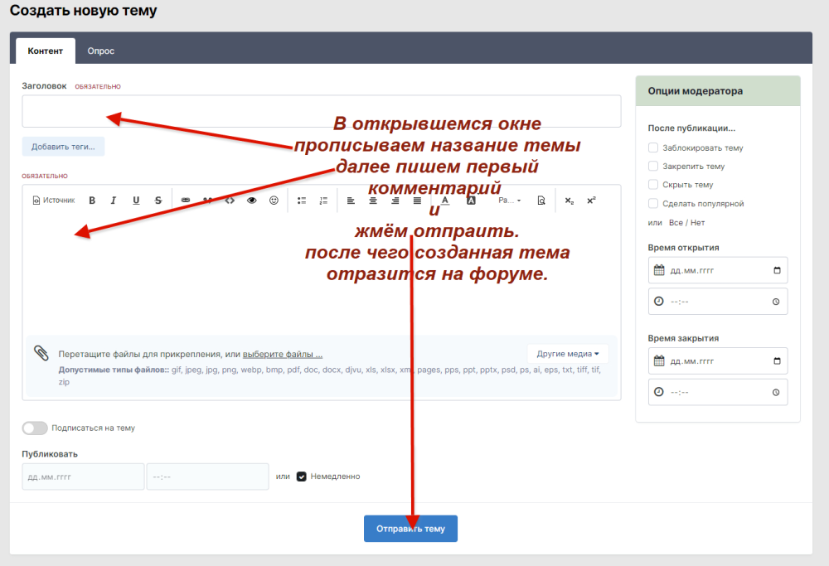The image size is (829, 566).
Task: Expand the font size 'Ра...' dropdown
Action: (x=509, y=201)
